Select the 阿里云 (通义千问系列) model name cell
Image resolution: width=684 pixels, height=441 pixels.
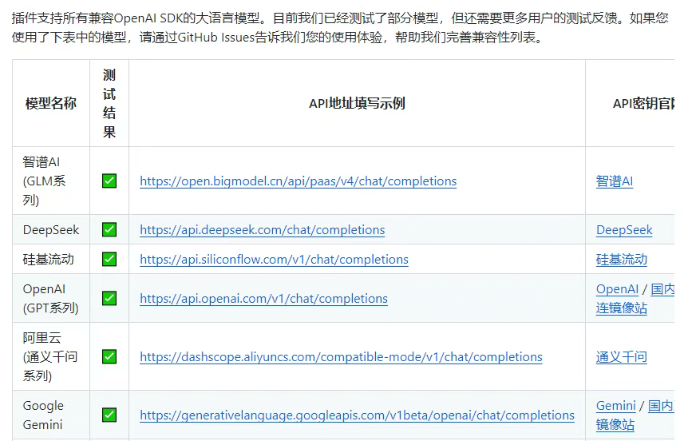pos(51,357)
